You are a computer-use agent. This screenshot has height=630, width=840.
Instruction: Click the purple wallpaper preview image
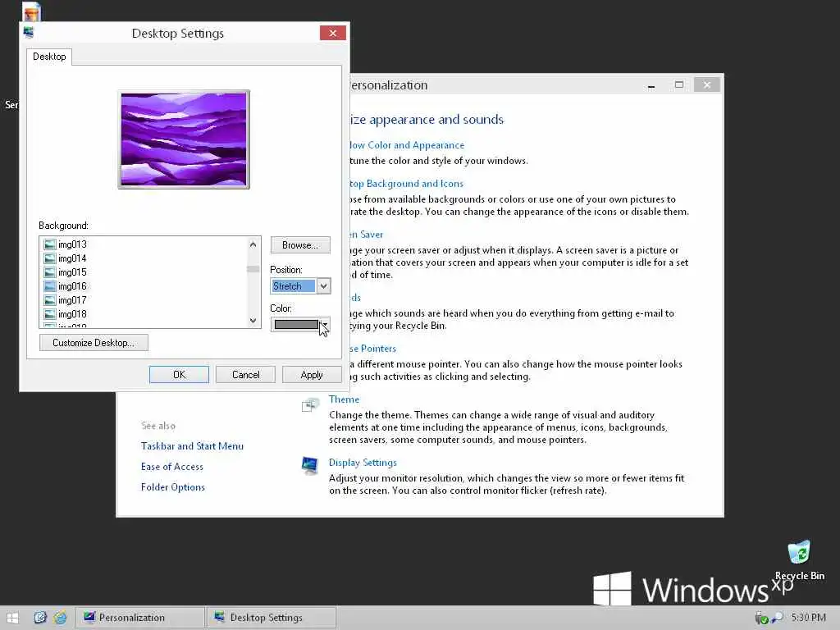pos(184,139)
